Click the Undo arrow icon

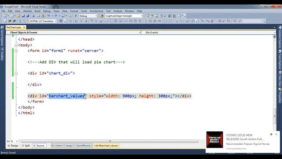click(49, 16)
